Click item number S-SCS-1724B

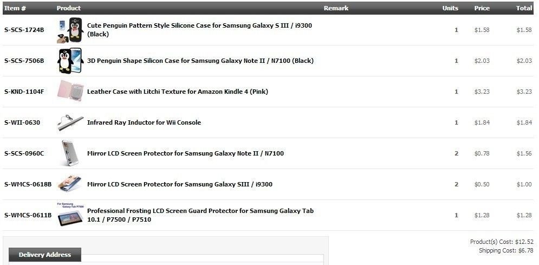click(x=24, y=30)
